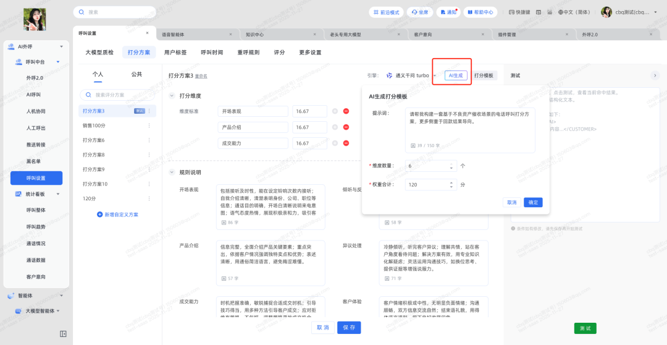Viewport: 667px width, 345px height.
Task: Collapse the 规则说明 section
Action: pyautogui.click(x=172, y=172)
